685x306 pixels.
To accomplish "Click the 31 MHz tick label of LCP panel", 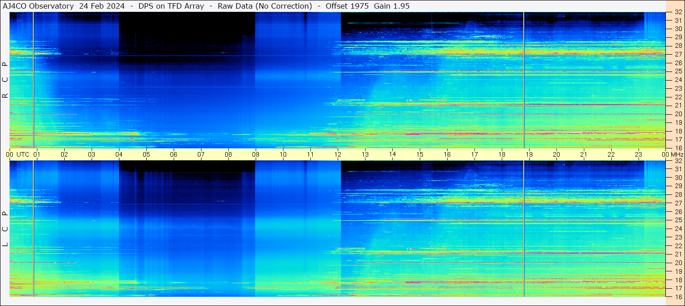I will tap(678, 169).
